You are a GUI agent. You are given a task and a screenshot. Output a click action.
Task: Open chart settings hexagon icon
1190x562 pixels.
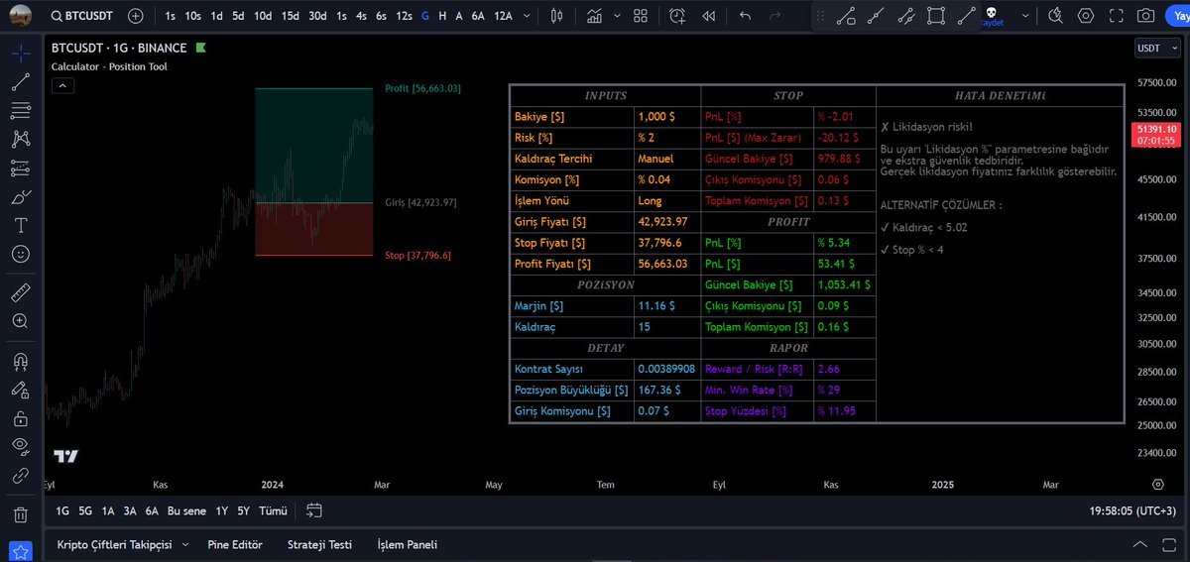[1086, 16]
